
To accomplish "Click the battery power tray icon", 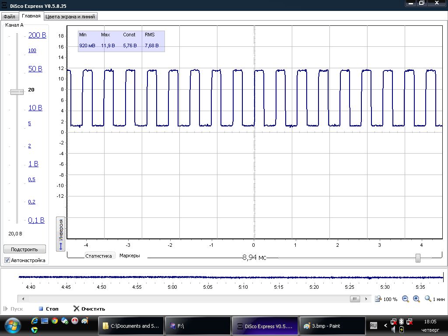I will 401,330.
